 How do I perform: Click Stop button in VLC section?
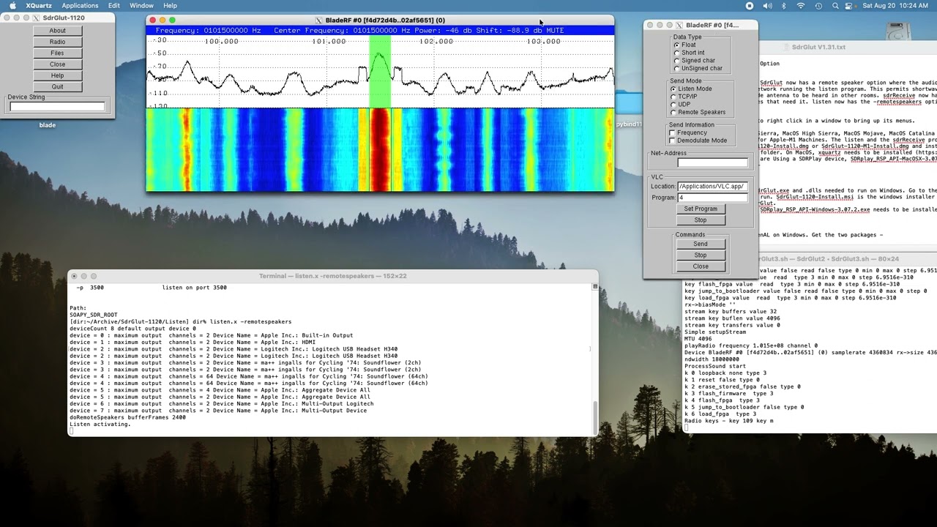pos(701,220)
